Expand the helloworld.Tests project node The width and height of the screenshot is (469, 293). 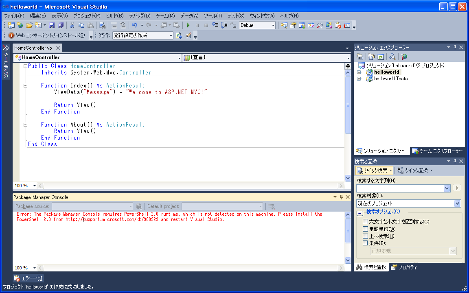[359, 79]
